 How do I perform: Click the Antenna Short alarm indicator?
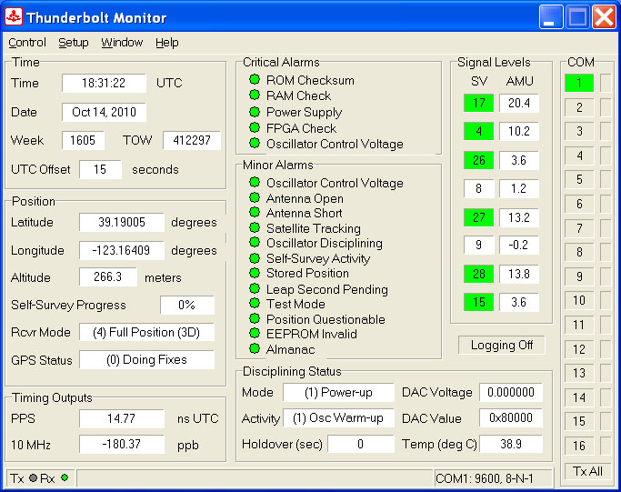pyautogui.click(x=255, y=212)
